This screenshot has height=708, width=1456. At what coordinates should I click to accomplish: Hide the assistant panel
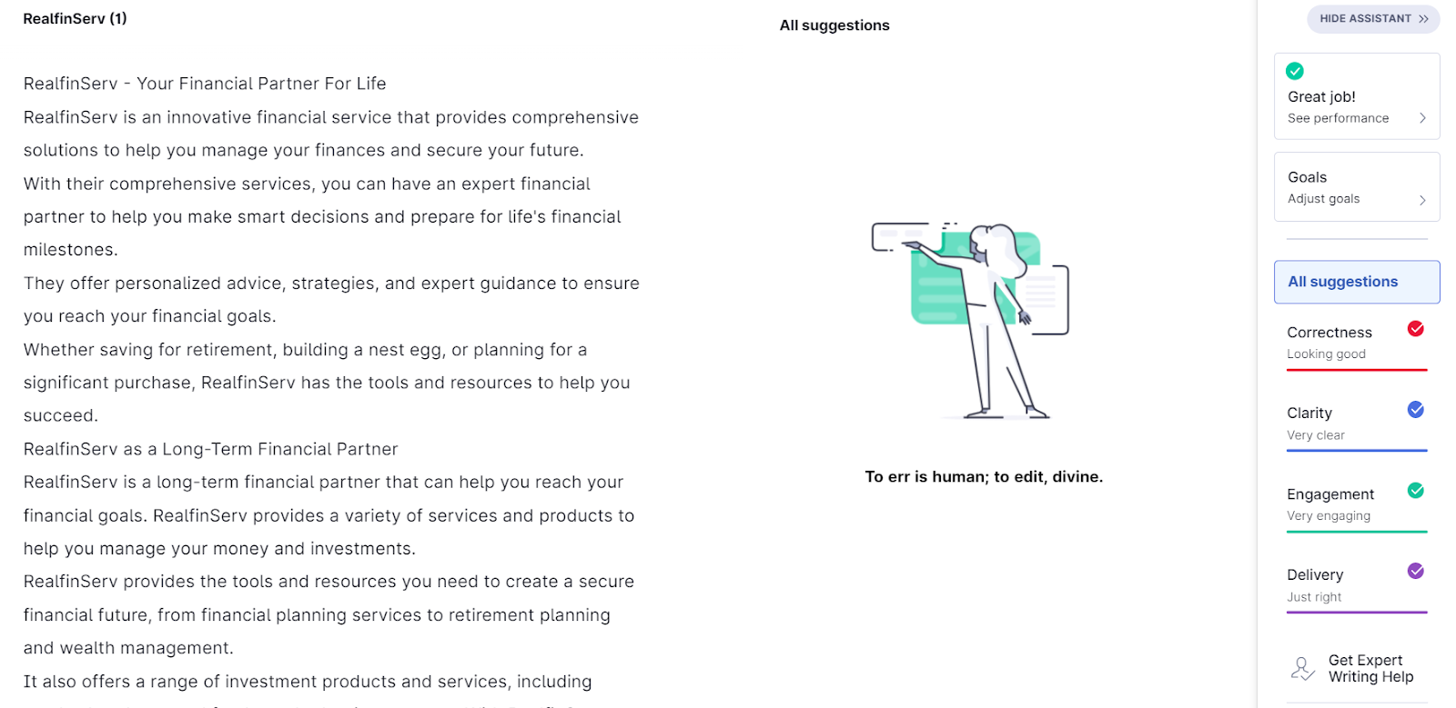click(1373, 19)
